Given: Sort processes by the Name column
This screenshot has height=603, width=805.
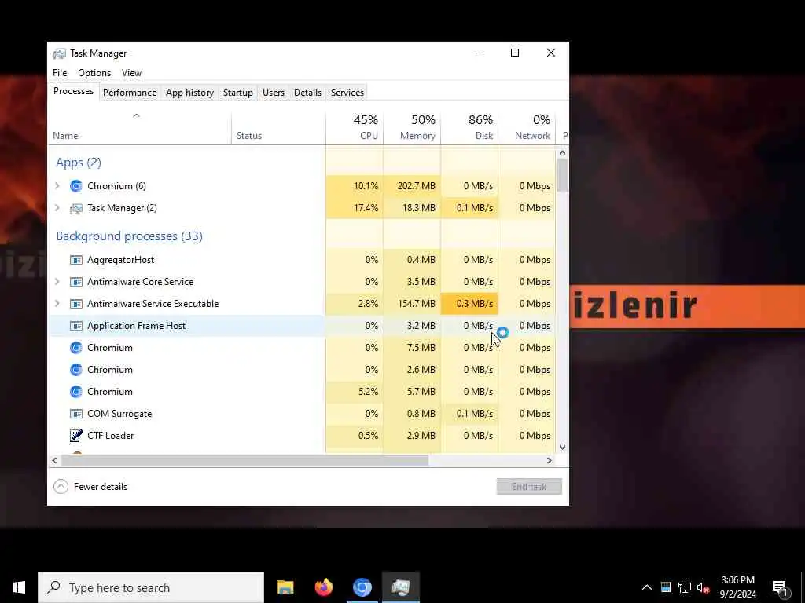Looking at the screenshot, I should click(140, 127).
